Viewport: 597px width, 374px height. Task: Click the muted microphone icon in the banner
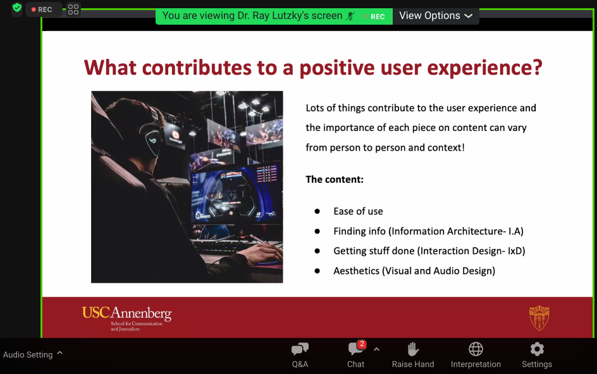351,16
